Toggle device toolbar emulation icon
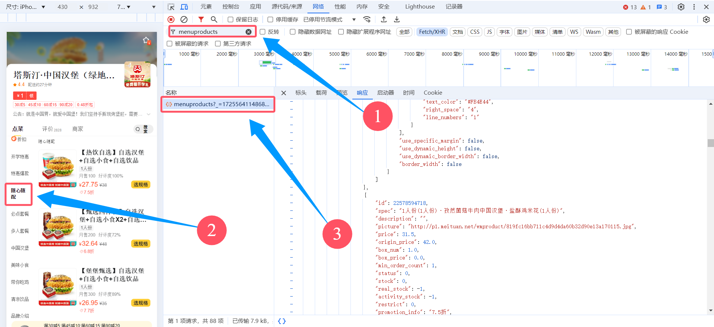Image resolution: width=714 pixels, height=327 pixels. [x=184, y=7]
